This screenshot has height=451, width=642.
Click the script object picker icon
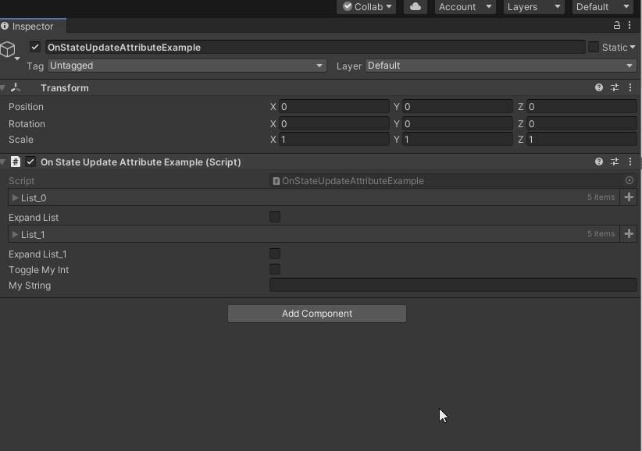(630, 180)
